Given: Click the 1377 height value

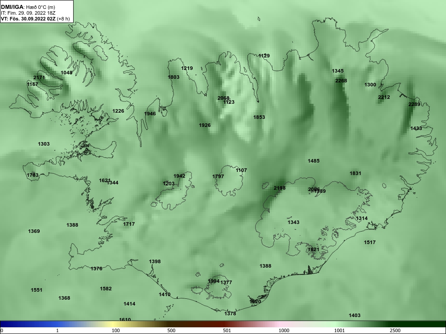Looking at the screenshot, I should [227, 282].
